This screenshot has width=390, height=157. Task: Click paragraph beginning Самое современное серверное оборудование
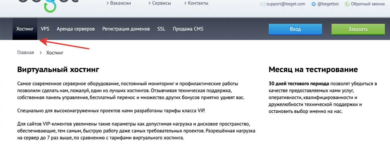click(x=130, y=91)
